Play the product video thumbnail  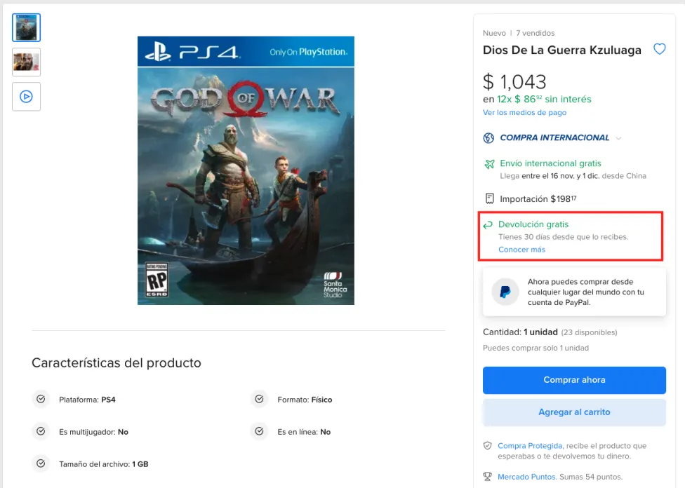[26, 97]
